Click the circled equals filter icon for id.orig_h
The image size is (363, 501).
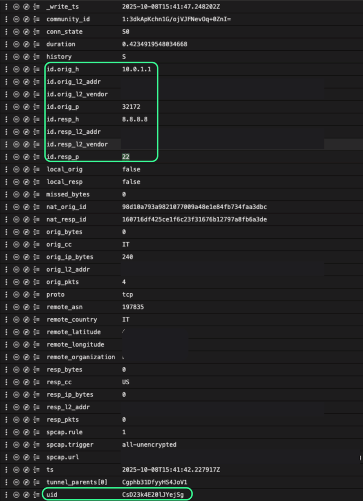16,69
